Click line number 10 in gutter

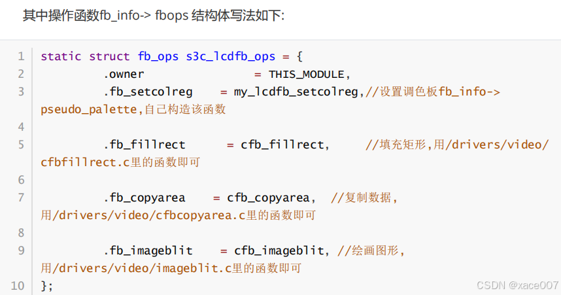pos(18,286)
